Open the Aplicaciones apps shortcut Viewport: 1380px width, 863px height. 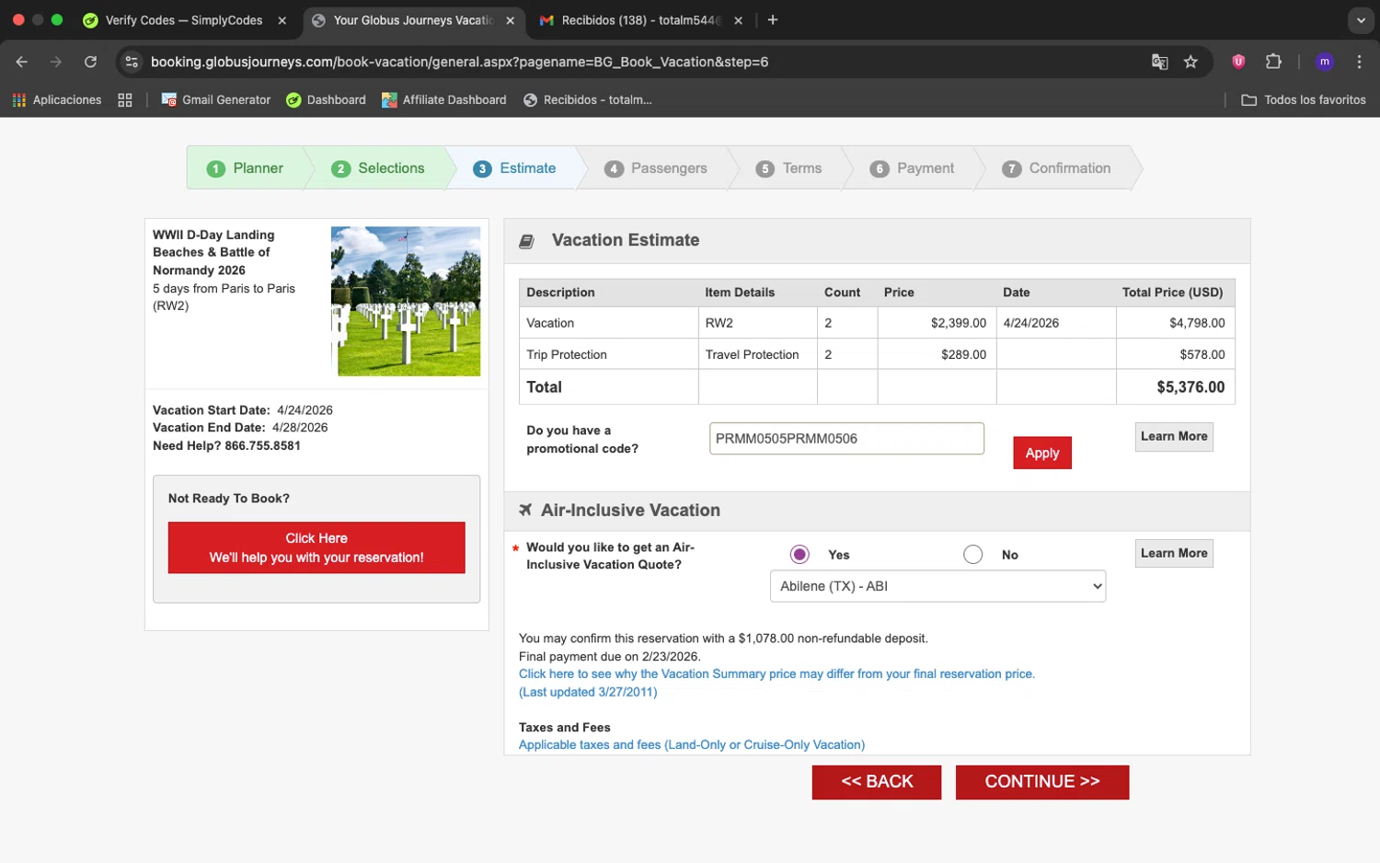coord(57,99)
